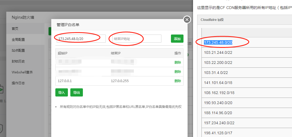Click the 127.0.0.1 start IP cell
Screen dimensions: 292x137
coord(65,81)
